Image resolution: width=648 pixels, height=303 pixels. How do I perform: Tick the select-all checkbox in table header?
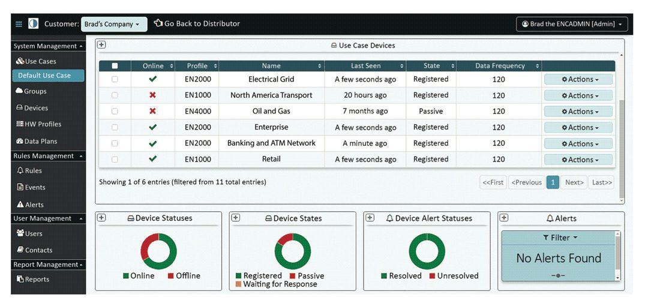pyautogui.click(x=115, y=66)
